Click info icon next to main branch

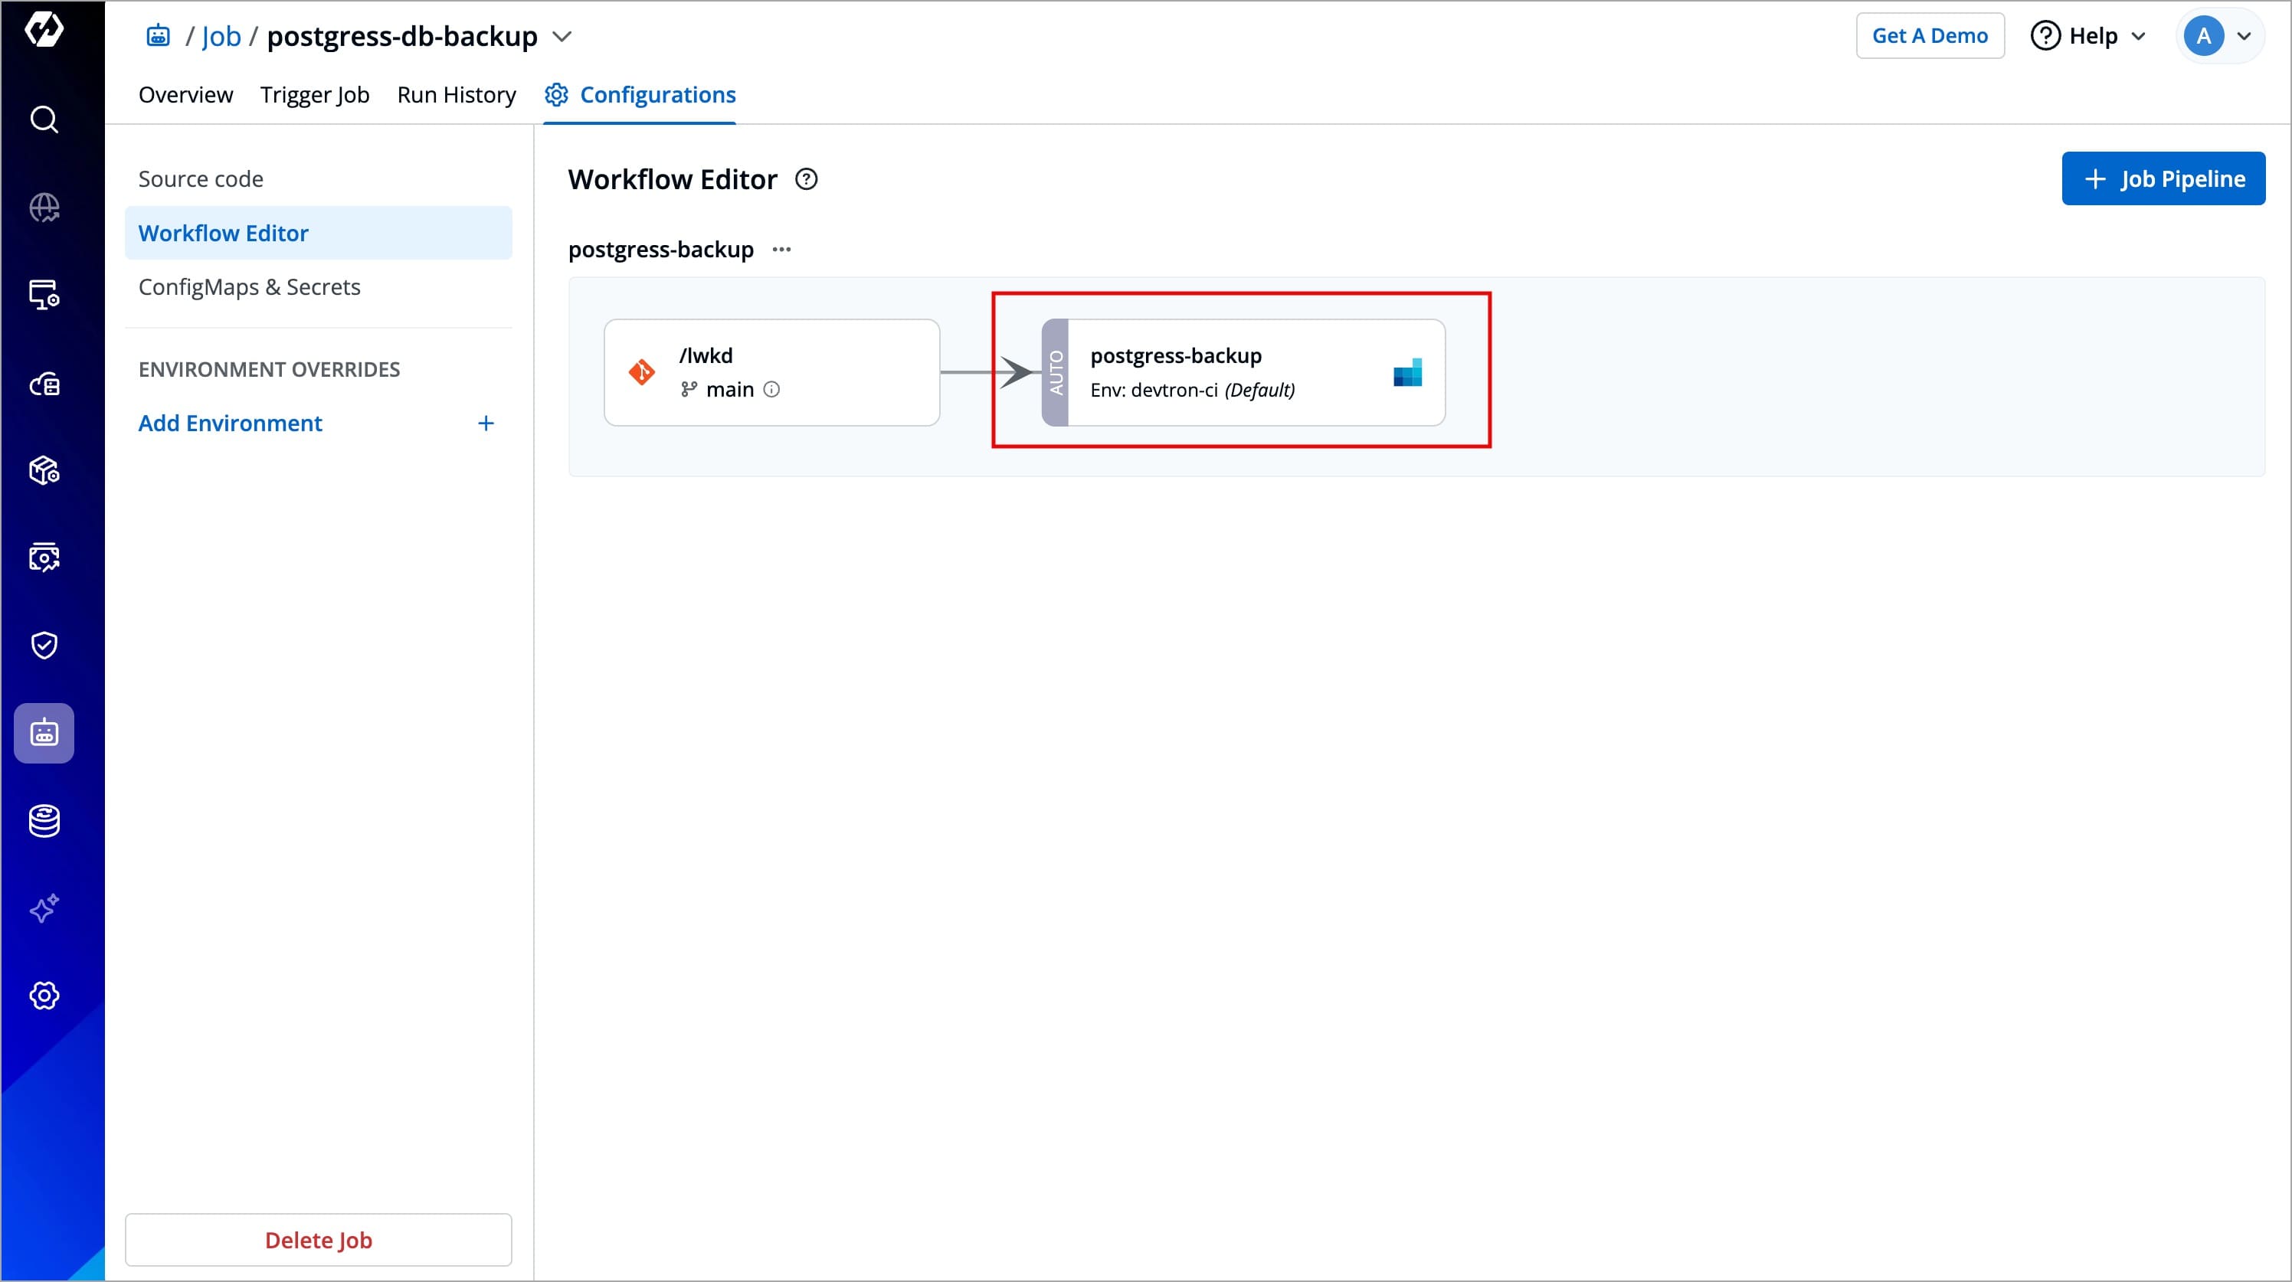coord(772,390)
